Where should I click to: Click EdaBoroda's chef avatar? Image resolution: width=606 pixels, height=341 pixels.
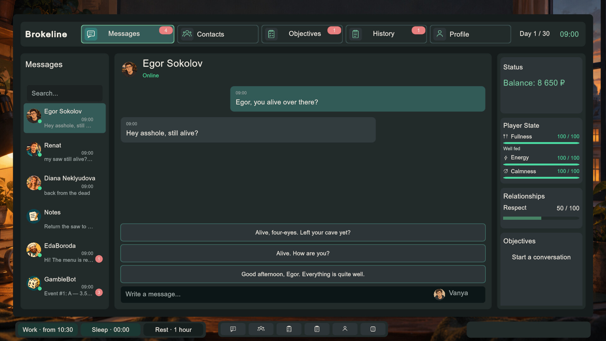(x=34, y=250)
